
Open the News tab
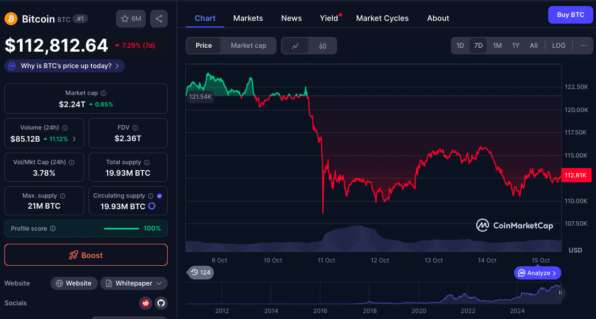(x=291, y=18)
